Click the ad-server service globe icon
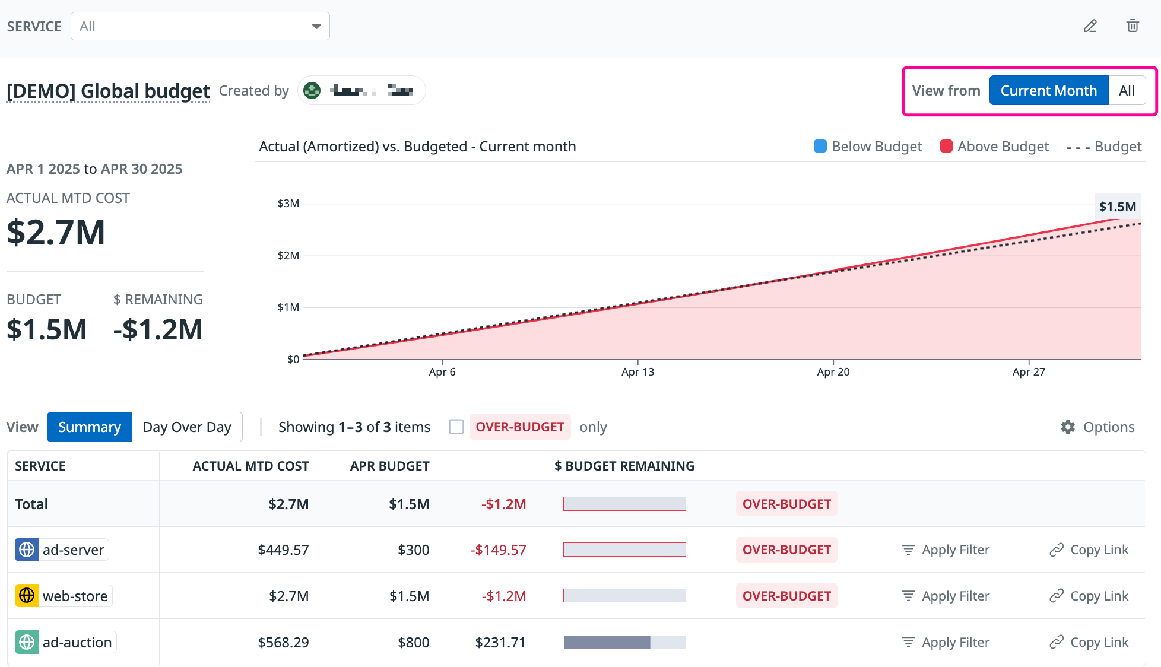Screen dimensions: 1161x667 [27, 550]
